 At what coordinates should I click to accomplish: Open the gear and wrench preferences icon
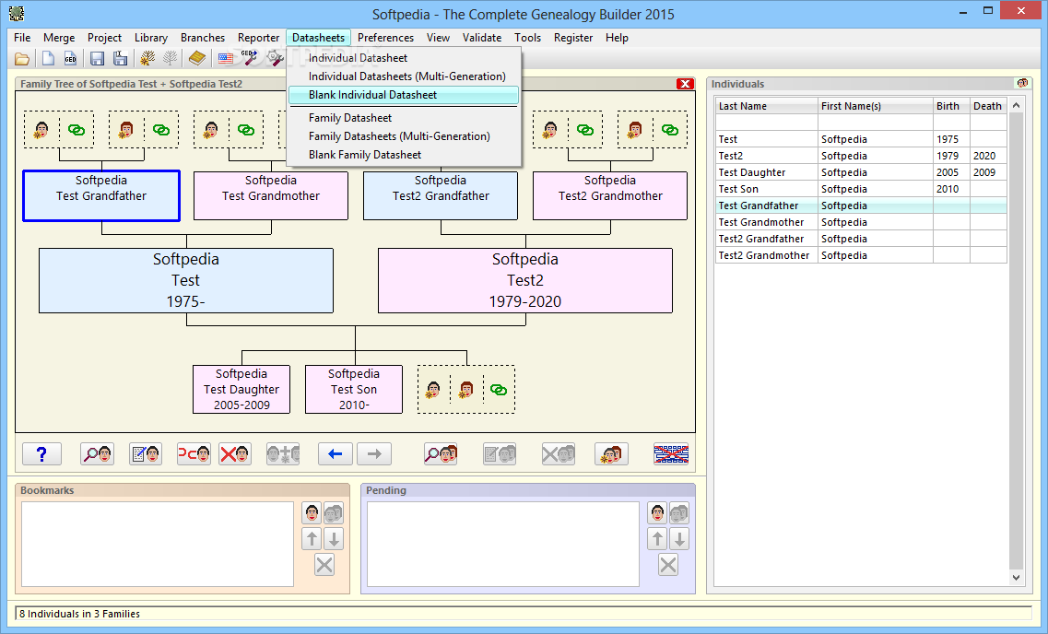click(275, 59)
